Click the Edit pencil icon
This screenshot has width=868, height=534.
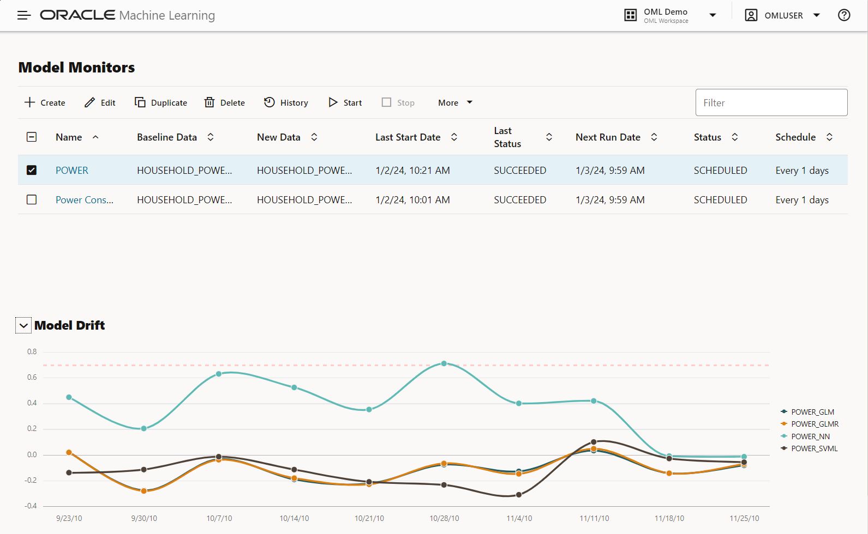89,102
